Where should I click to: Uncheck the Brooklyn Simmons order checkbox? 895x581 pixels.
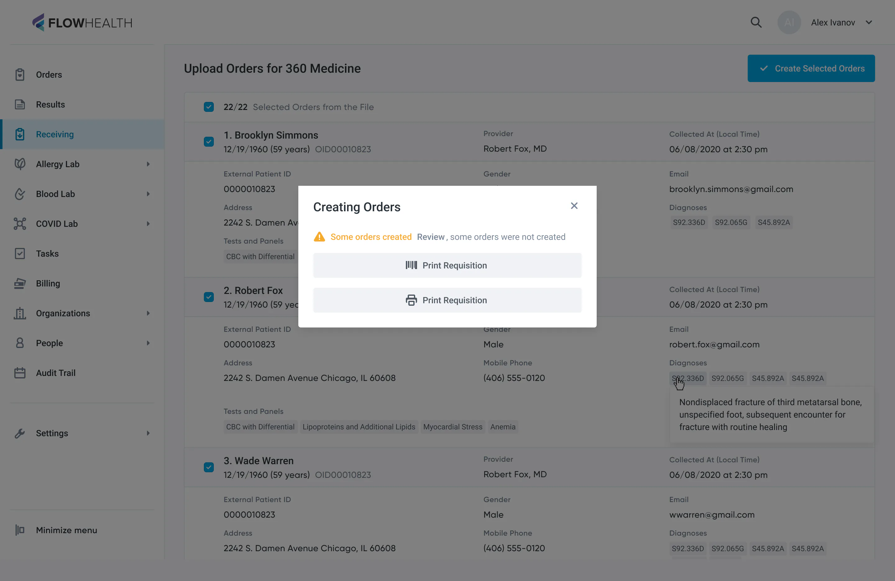point(209,142)
